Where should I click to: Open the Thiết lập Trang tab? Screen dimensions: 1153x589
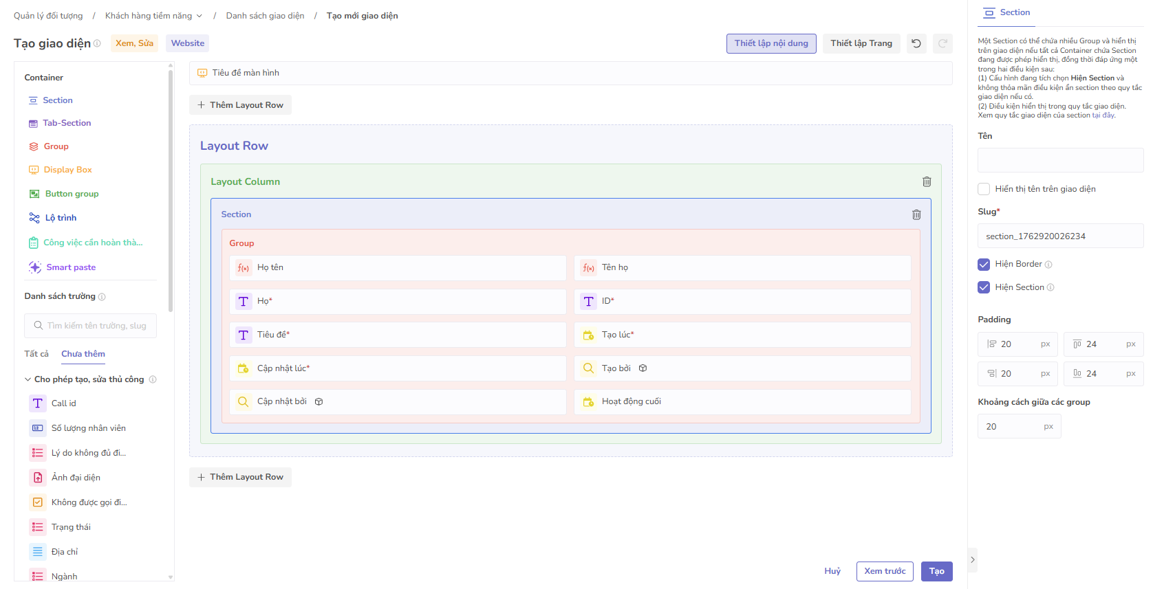861,43
